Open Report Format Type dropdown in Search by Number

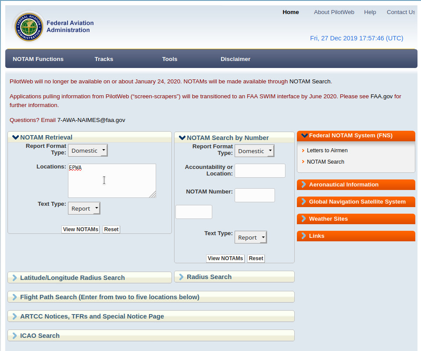254,151
